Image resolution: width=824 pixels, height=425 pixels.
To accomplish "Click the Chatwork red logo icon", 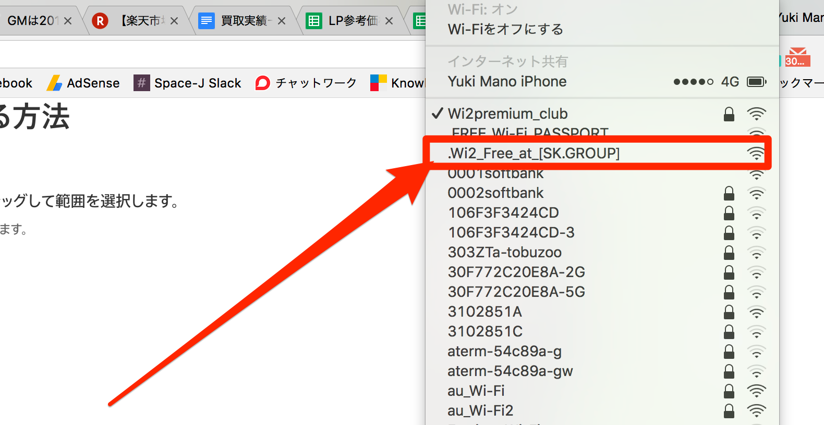I will pyautogui.click(x=263, y=83).
